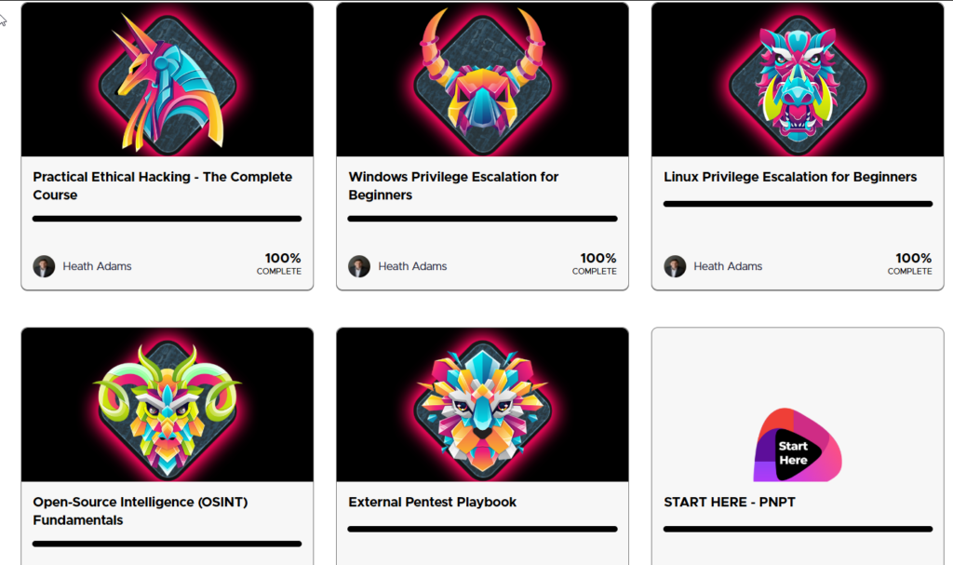Click the ram icon on OSINT Fundamentals
The width and height of the screenshot is (953, 565).
[167, 404]
